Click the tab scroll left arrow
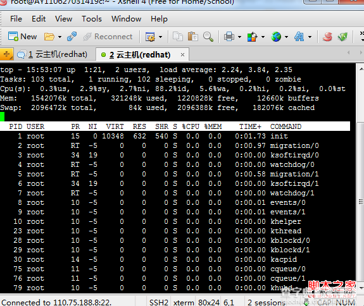The width and height of the screenshot is (364, 306). (348, 52)
